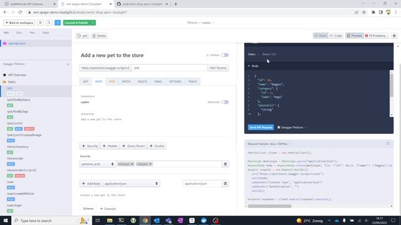Viewport: 401px width, 225px height.
Task: Toggle the Preview panel
Action: (x=354, y=36)
